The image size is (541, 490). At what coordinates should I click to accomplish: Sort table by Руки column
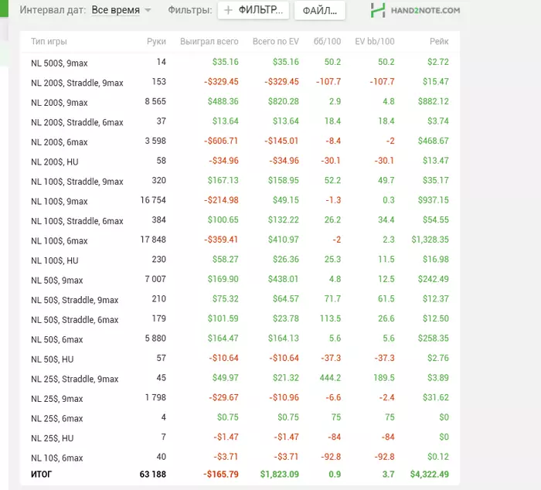[x=156, y=42]
